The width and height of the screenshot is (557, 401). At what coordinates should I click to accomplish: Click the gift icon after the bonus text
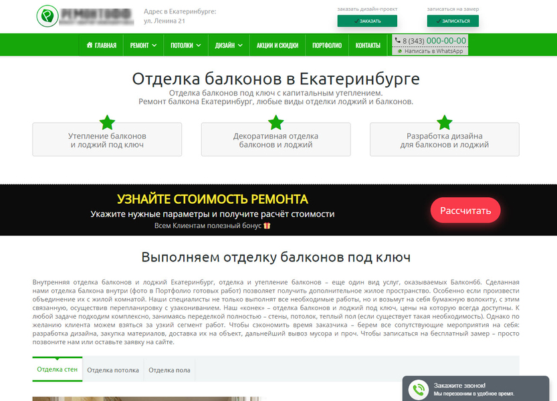[x=267, y=225]
